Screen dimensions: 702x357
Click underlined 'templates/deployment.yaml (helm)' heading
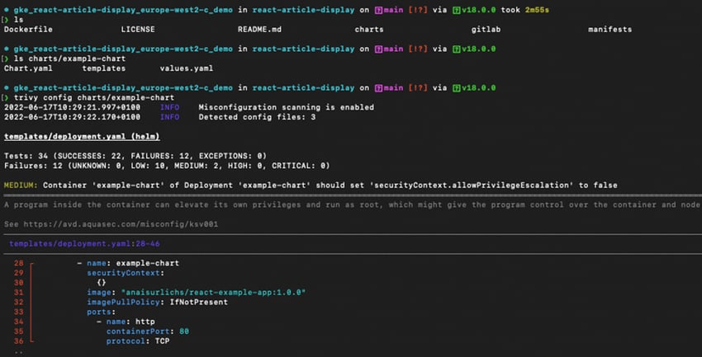click(82, 137)
